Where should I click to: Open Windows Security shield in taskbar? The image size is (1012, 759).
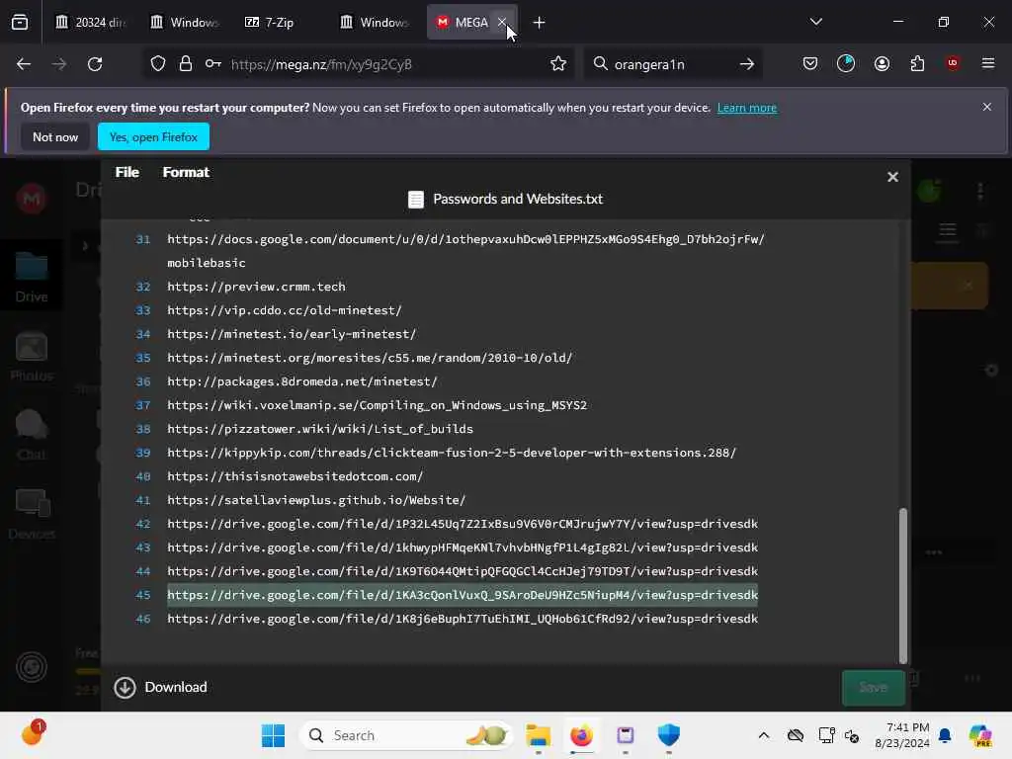click(669, 735)
